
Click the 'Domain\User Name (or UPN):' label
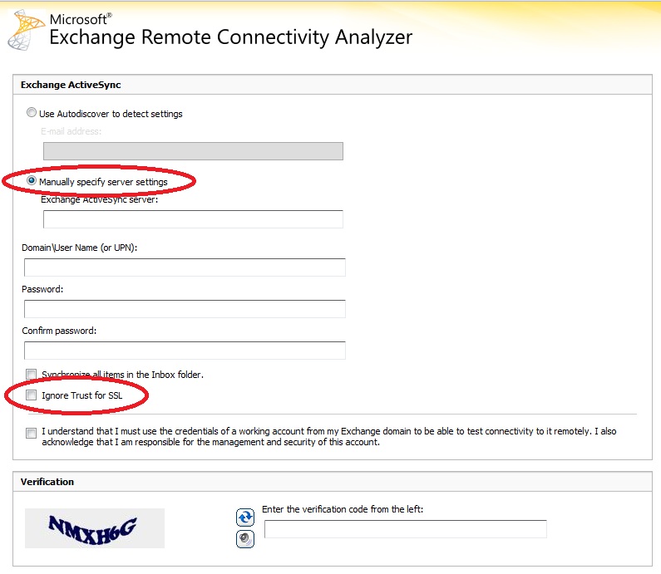click(x=80, y=248)
